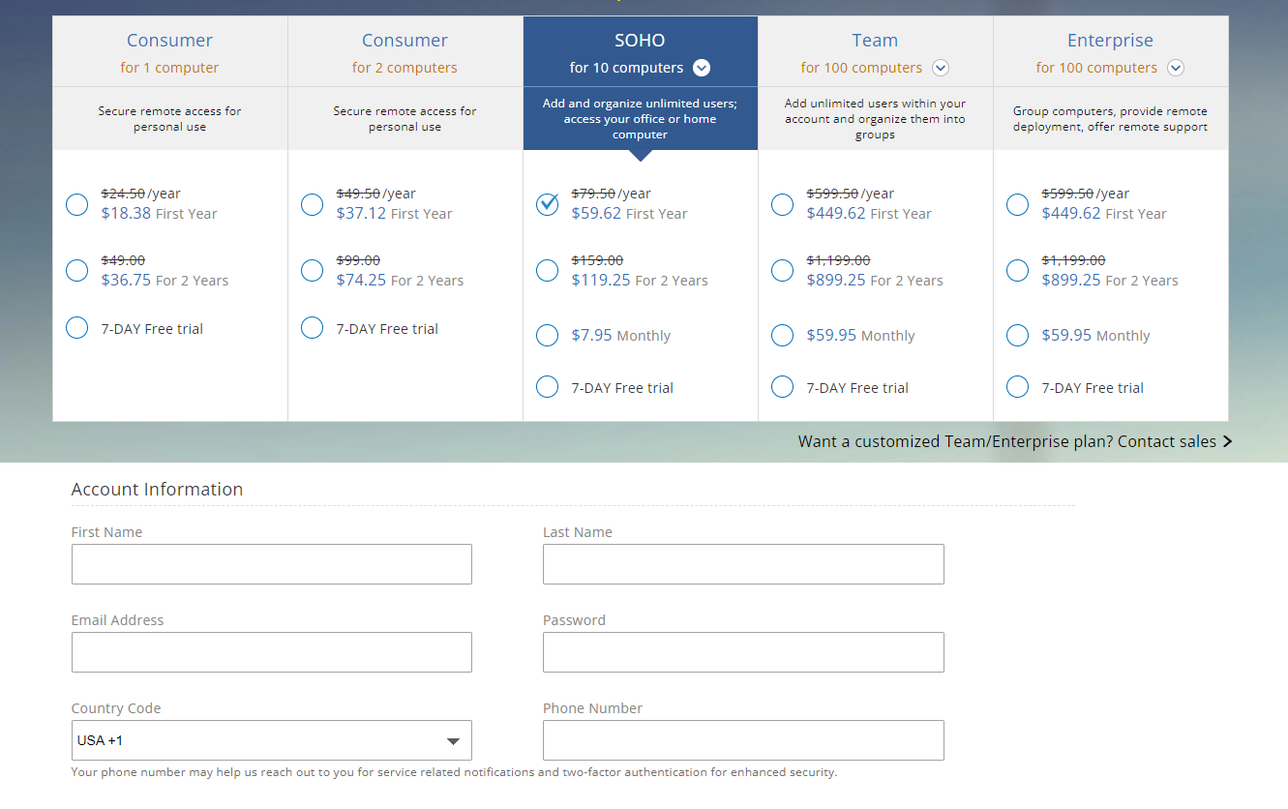
Task: Select Enterprise $899.25 For 2 Years
Action: pos(1017,271)
